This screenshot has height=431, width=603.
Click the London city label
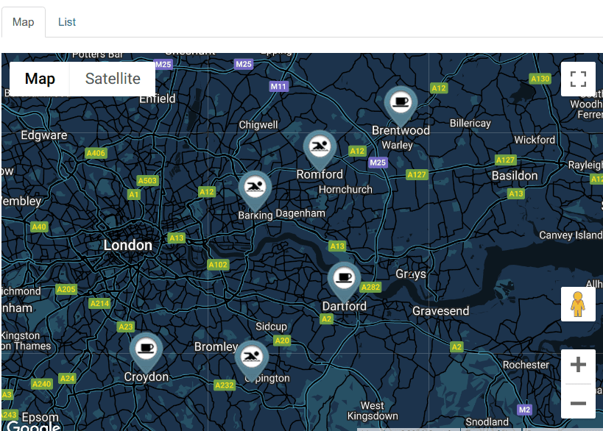127,245
